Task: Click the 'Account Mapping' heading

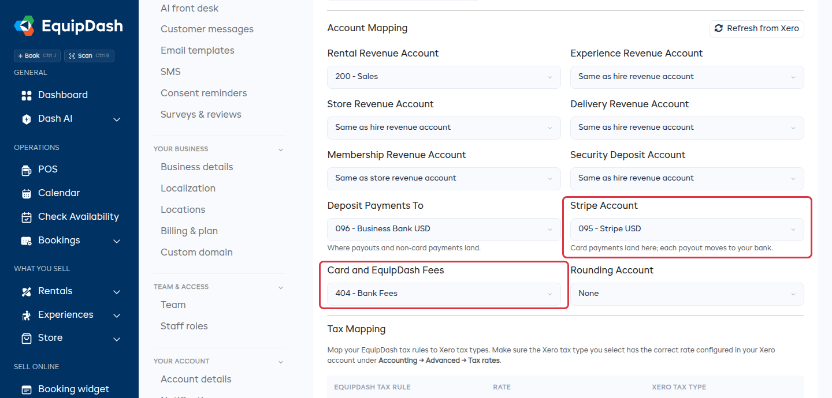Action: point(367,28)
